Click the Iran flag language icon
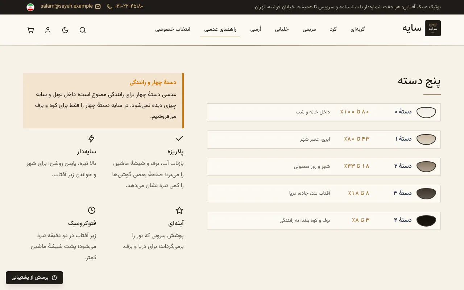Image resolution: width=464 pixels, height=290 pixels. pyautogui.click(x=30, y=7)
